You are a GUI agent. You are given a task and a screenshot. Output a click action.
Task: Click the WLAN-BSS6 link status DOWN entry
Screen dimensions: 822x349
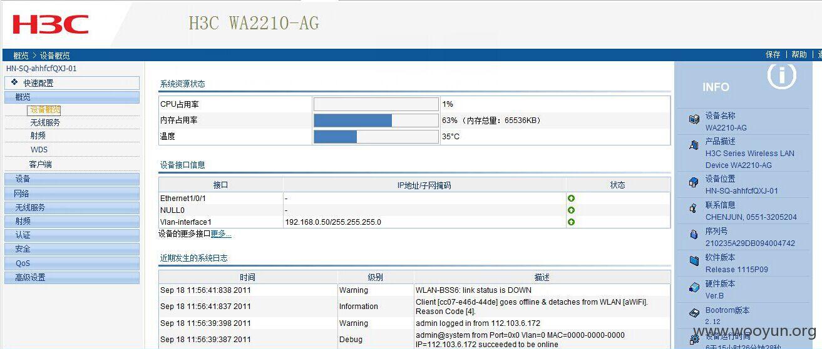point(473,290)
